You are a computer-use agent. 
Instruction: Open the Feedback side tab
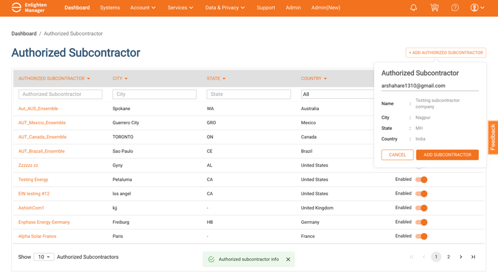[493, 137]
